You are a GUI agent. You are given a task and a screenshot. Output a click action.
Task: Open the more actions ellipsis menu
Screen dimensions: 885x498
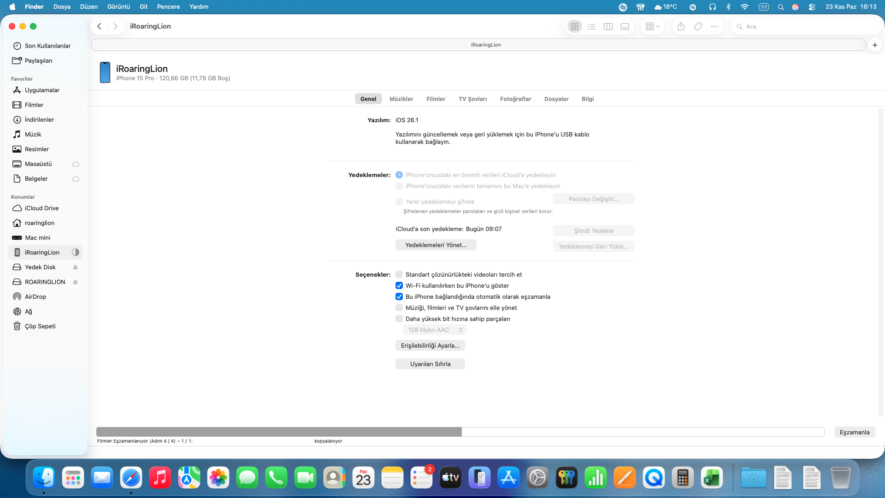tap(714, 27)
